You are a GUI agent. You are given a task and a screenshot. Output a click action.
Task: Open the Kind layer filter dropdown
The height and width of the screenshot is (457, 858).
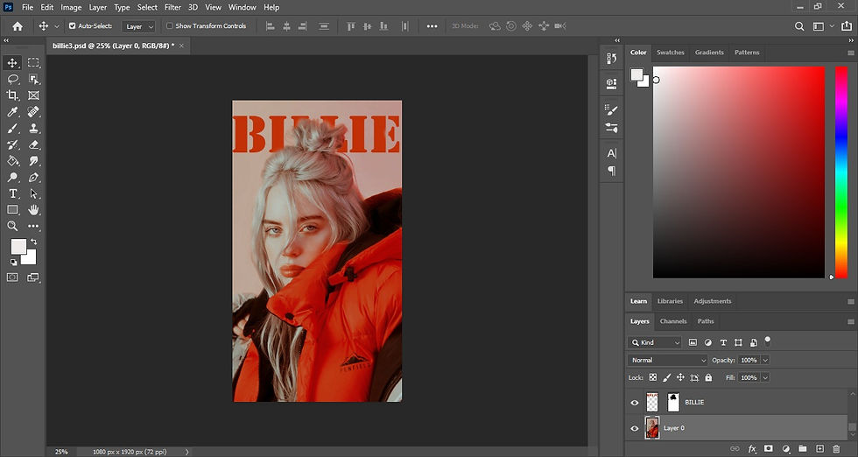point(655,342)
